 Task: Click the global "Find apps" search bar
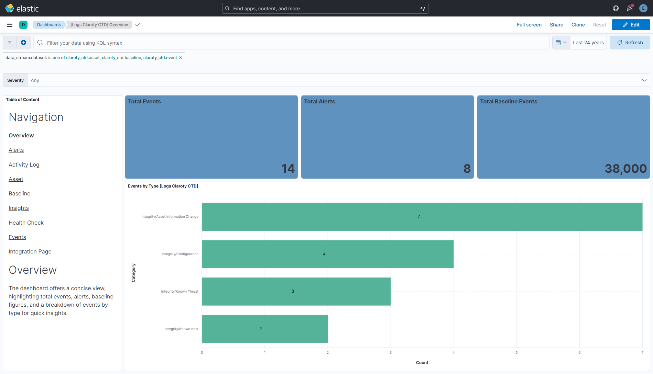tap(325, 8)
